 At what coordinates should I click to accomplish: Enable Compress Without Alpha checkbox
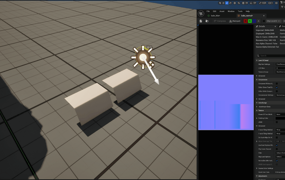[x=277, y=84]
